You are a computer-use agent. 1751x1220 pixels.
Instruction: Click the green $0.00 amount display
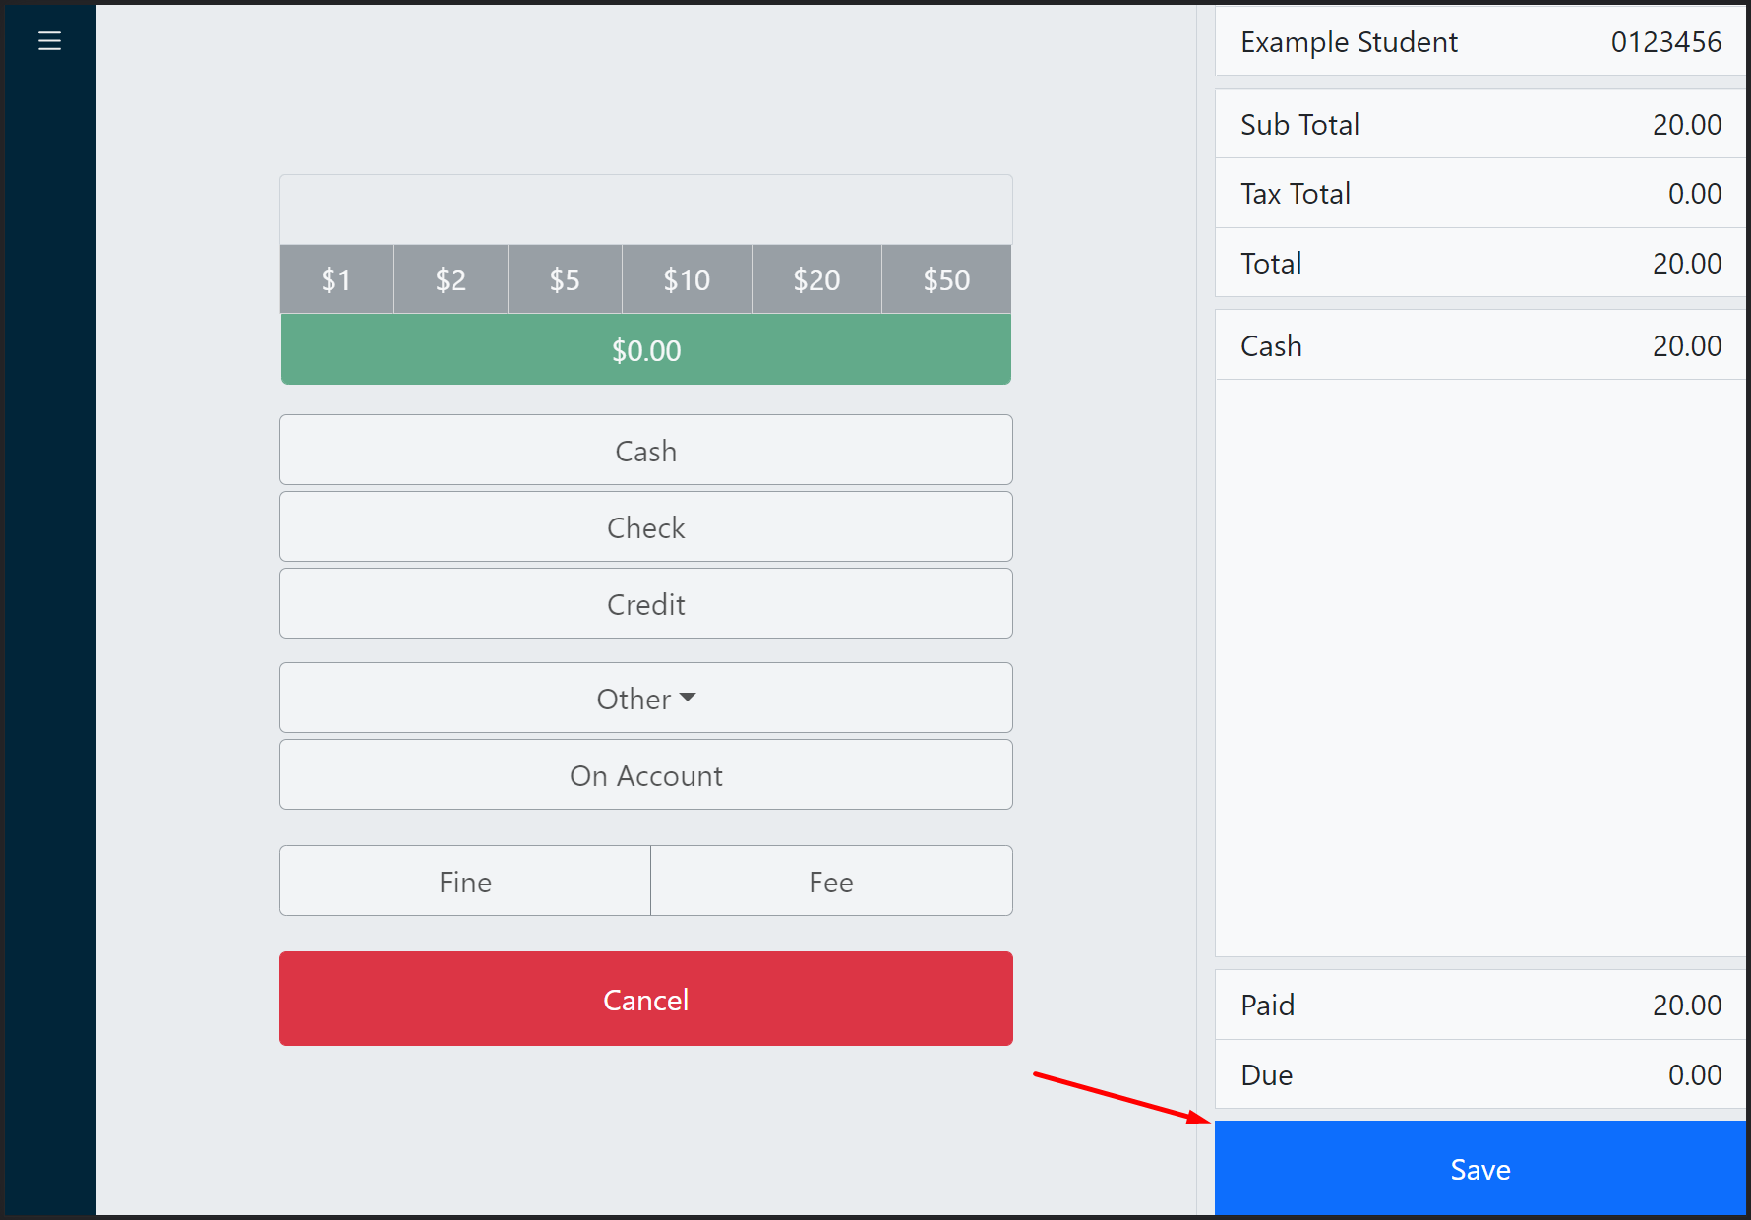point(645,349)
